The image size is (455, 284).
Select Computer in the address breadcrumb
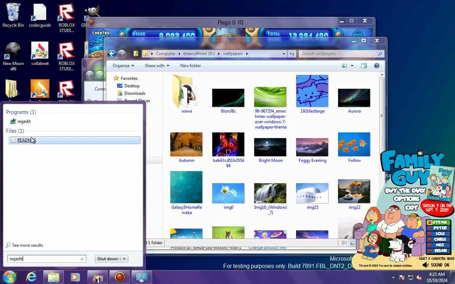click(165, 54)
